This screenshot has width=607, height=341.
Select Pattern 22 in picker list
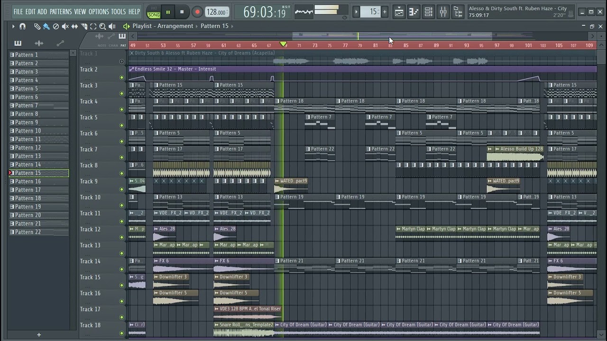39,232
